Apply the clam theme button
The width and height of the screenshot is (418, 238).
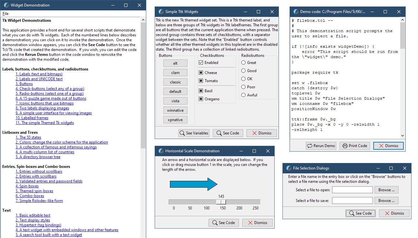pyautogui.click(x=175, y=73)
